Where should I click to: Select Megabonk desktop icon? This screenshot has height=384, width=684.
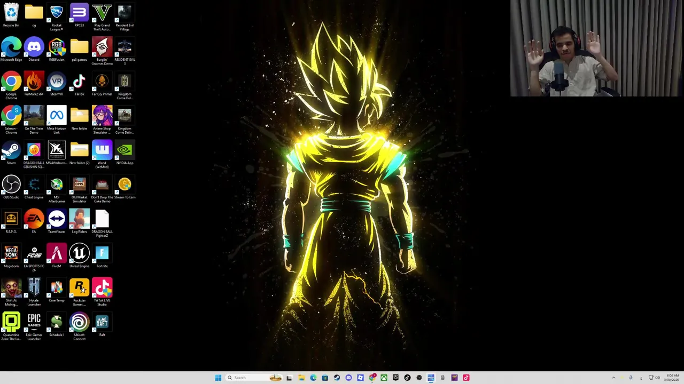pyautogui.click(x=11, y=257)
